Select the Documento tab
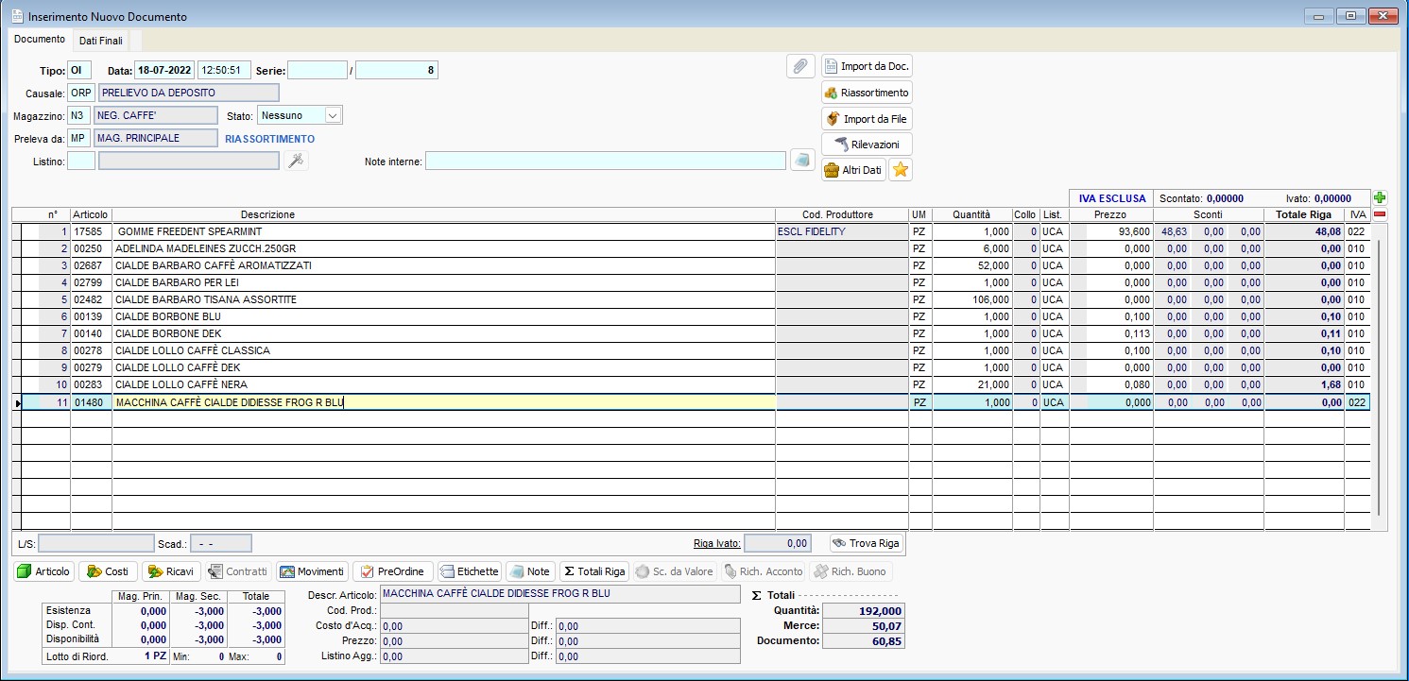1409x681 pixels. 40,40
